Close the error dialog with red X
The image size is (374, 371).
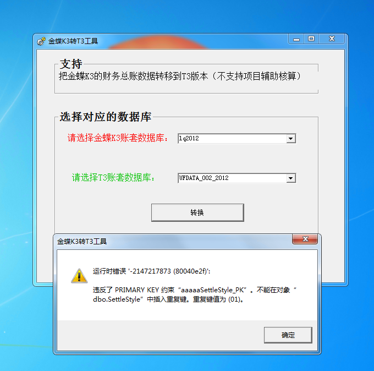(305, 239)
